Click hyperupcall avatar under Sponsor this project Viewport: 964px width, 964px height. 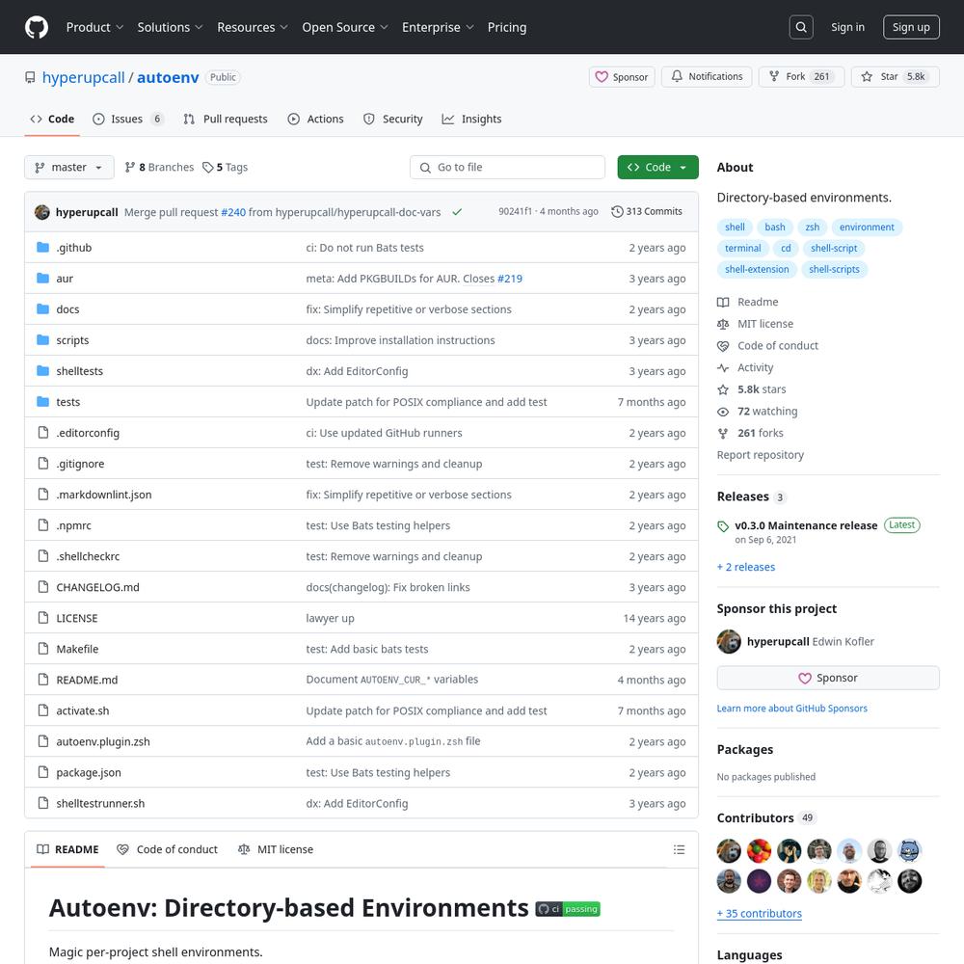[x=729, y=641]
